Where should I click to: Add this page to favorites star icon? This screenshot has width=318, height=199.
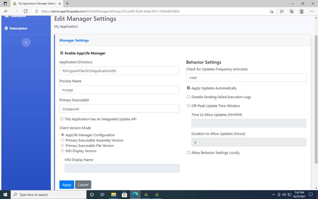coord(271,11)
